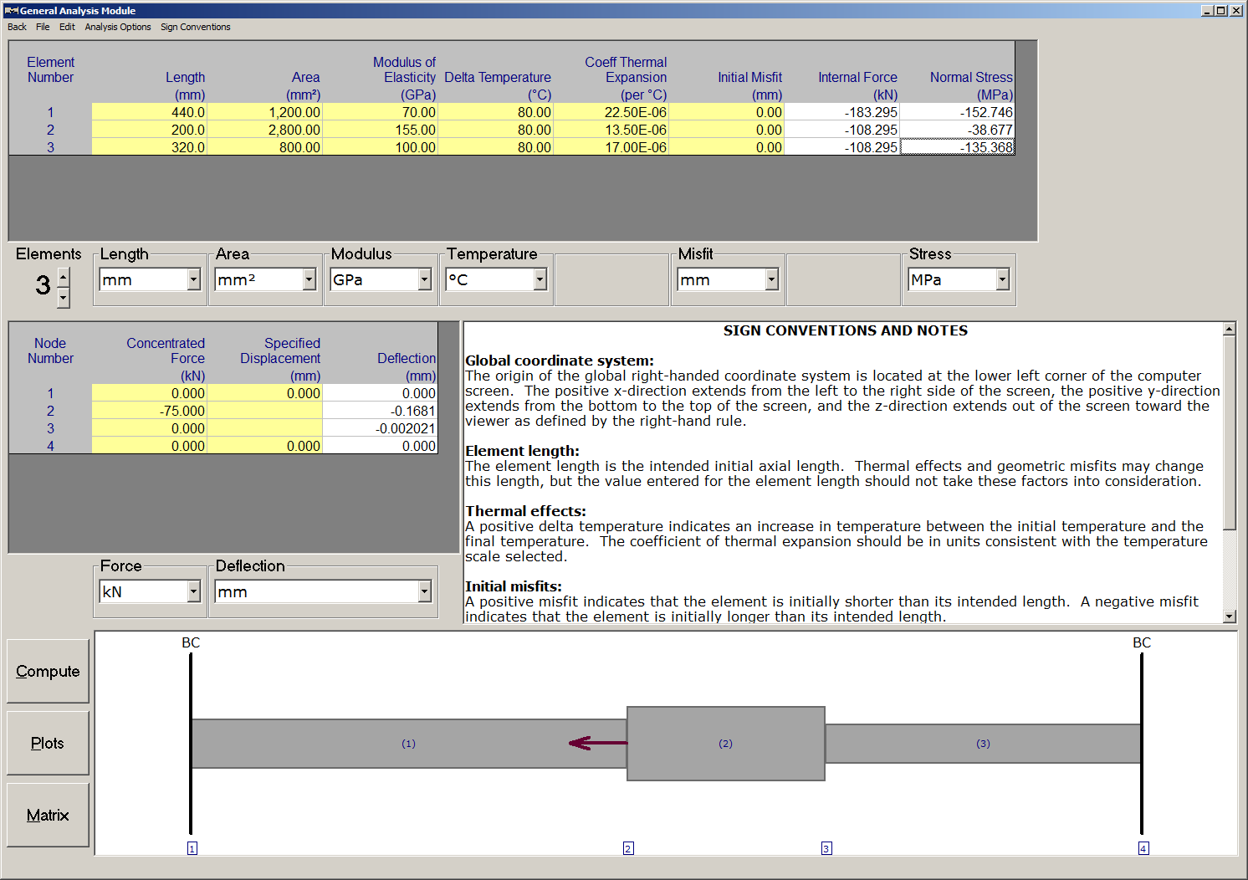The image size is (1248, 880).
Task: Open the Modulus unit dropdown
Action: tap(423, 279)
